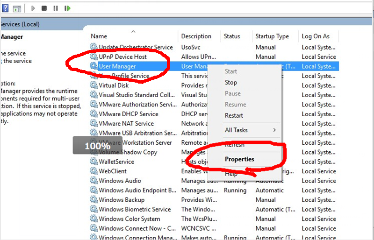Click the Start Service play icon

coord(33,8)
